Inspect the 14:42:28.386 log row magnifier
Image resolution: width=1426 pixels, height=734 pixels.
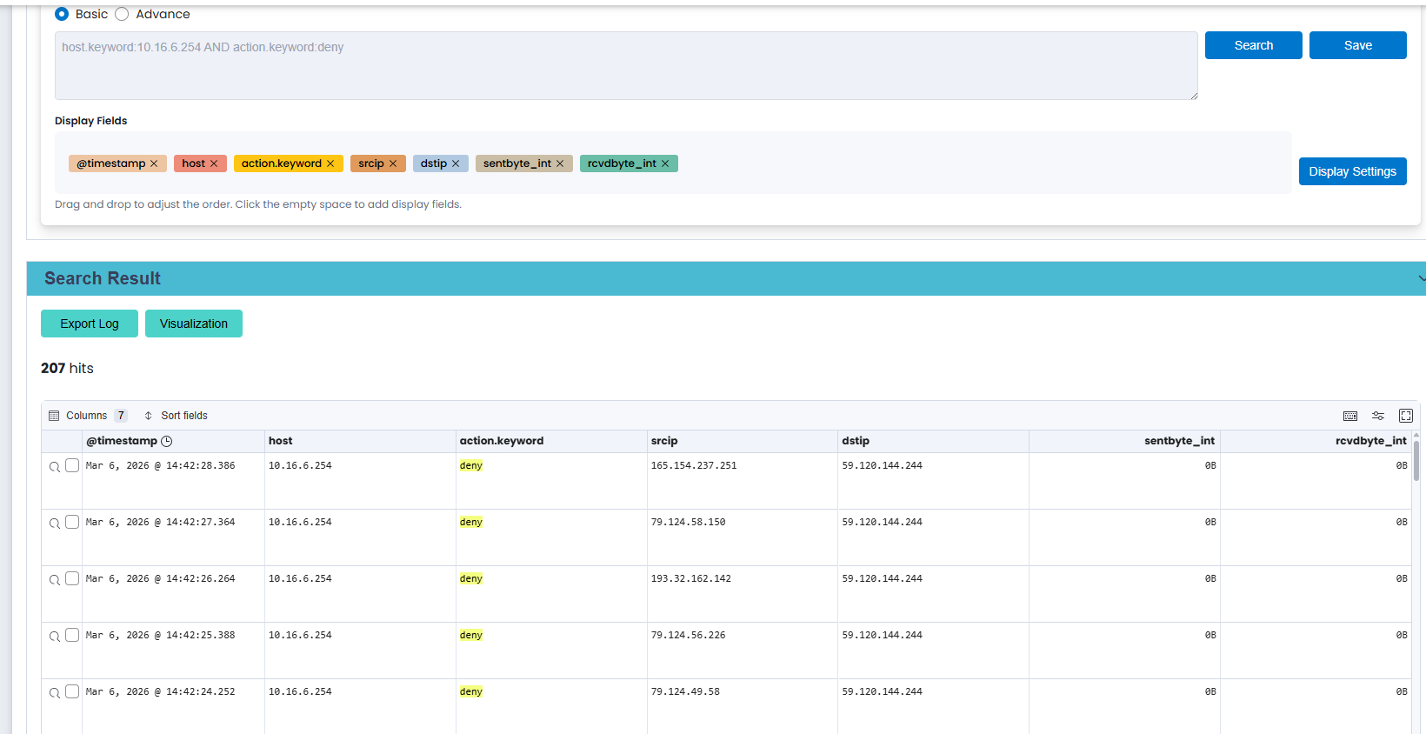55,467
